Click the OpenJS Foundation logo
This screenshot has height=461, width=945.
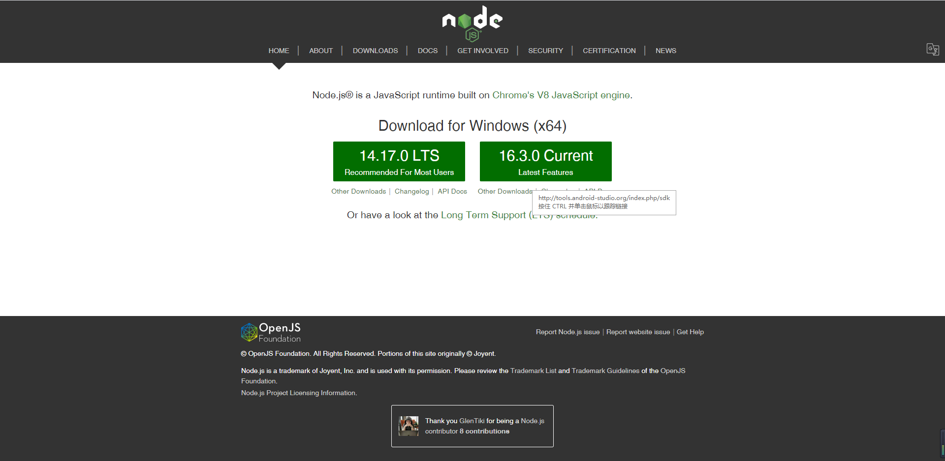click(x=271, y=332)
